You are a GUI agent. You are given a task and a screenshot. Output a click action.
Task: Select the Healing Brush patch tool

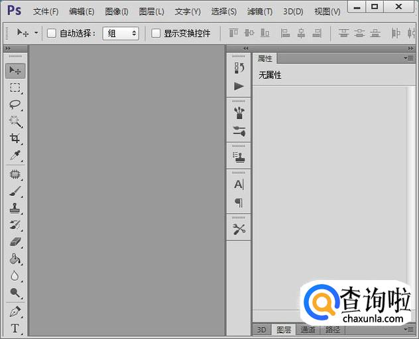click(x=15, y=175)
